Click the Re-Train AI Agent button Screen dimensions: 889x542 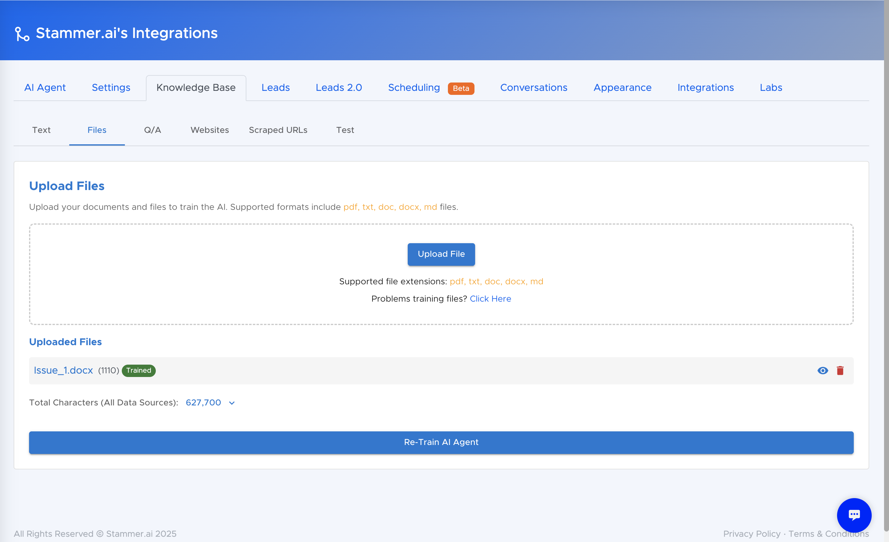click(x=441, y=442)
